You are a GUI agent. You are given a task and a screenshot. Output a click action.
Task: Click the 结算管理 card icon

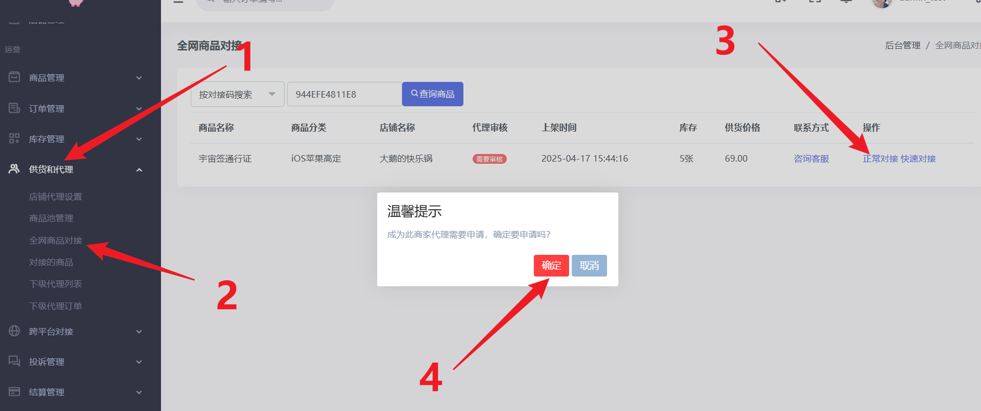pos(15,392)
